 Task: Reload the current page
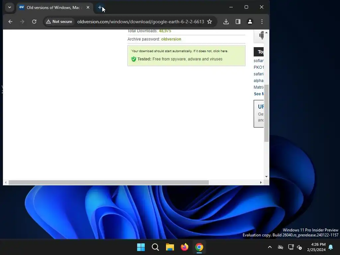tap(34, 22)
